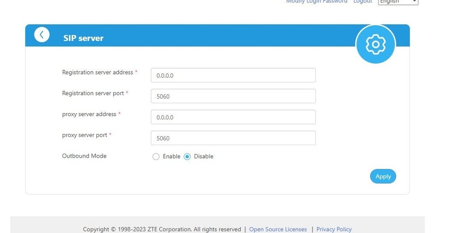
Task: Click the Registration server port label
Action: pos(93,93)
